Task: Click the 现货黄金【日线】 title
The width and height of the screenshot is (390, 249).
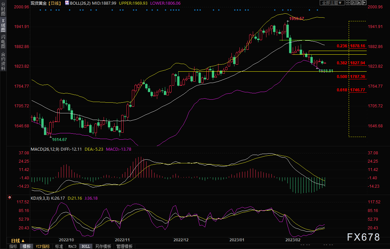Action: point(46,3)
